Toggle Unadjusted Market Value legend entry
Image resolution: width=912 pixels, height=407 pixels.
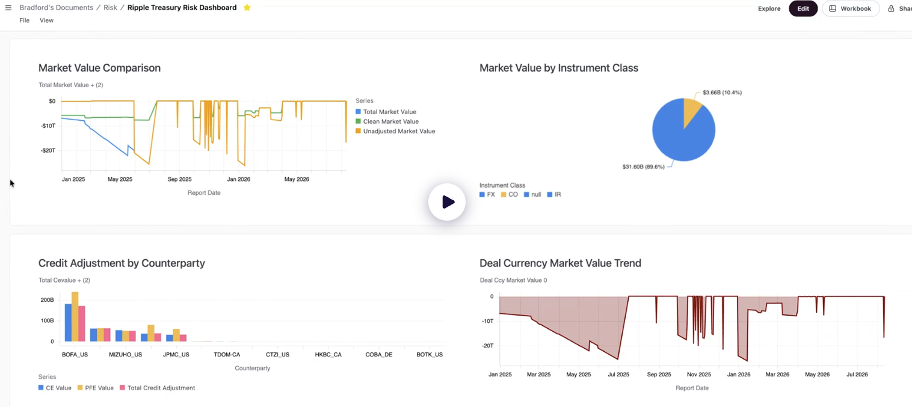coord(395,131)
